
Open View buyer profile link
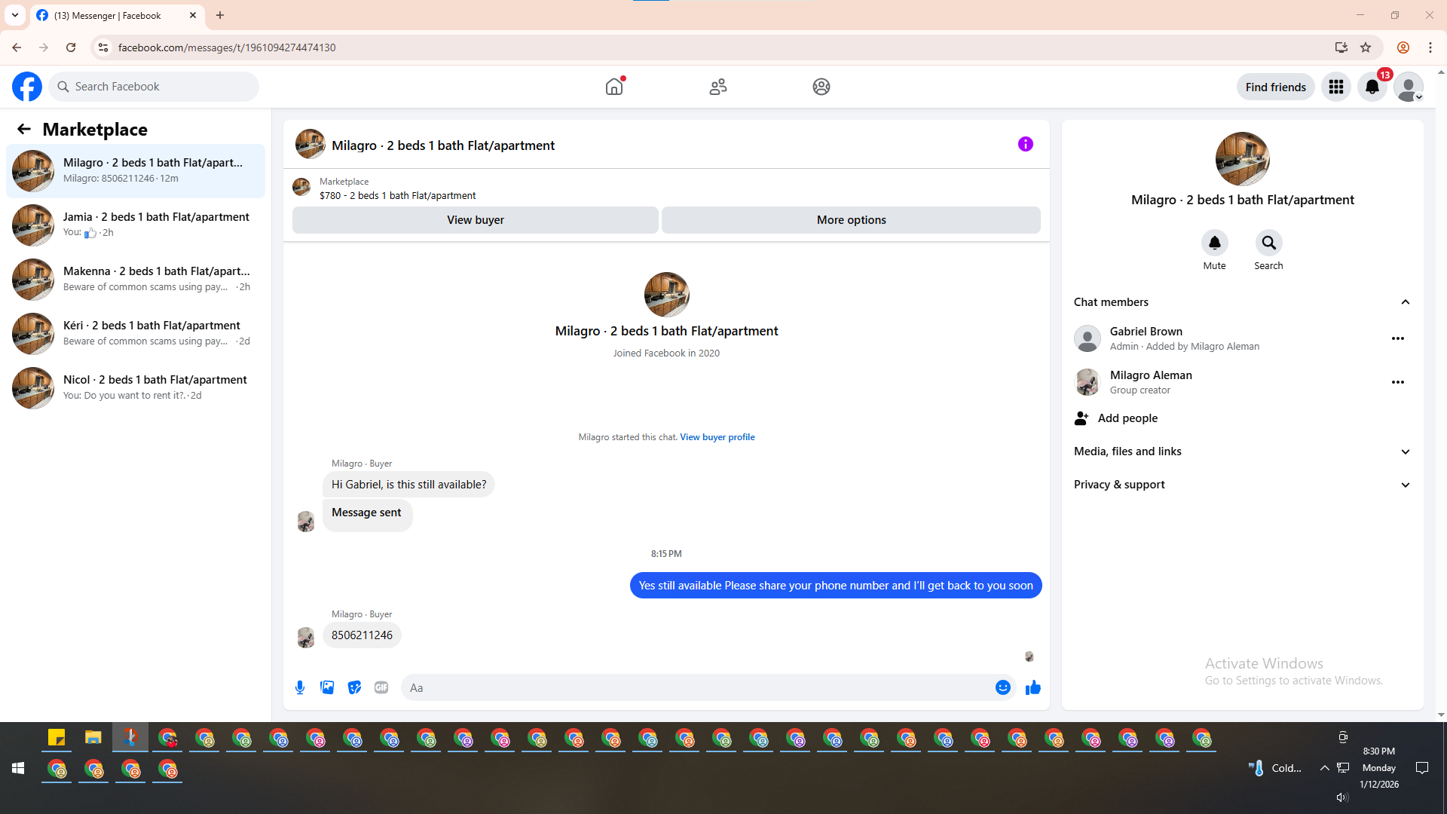coord(717,437)
